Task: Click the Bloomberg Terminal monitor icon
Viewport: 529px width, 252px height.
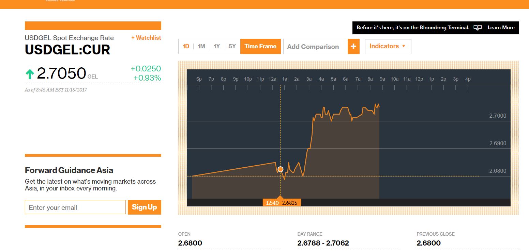Action: point(478,28)
